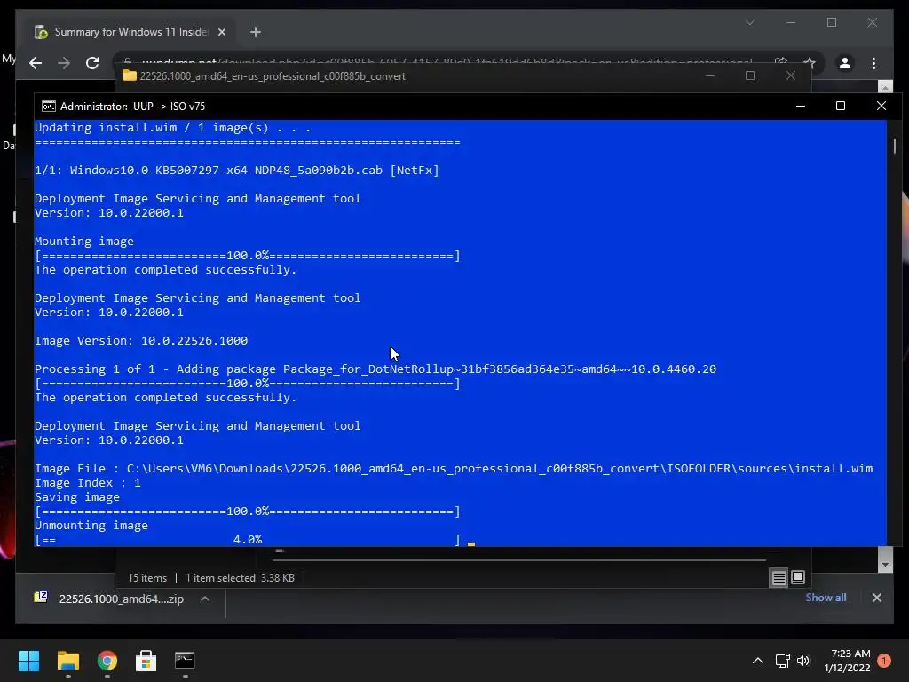Close the Summary for Windows 11 tab
Image resolution: width=909 pixels, height=682 pixels.
click(221, 32)
